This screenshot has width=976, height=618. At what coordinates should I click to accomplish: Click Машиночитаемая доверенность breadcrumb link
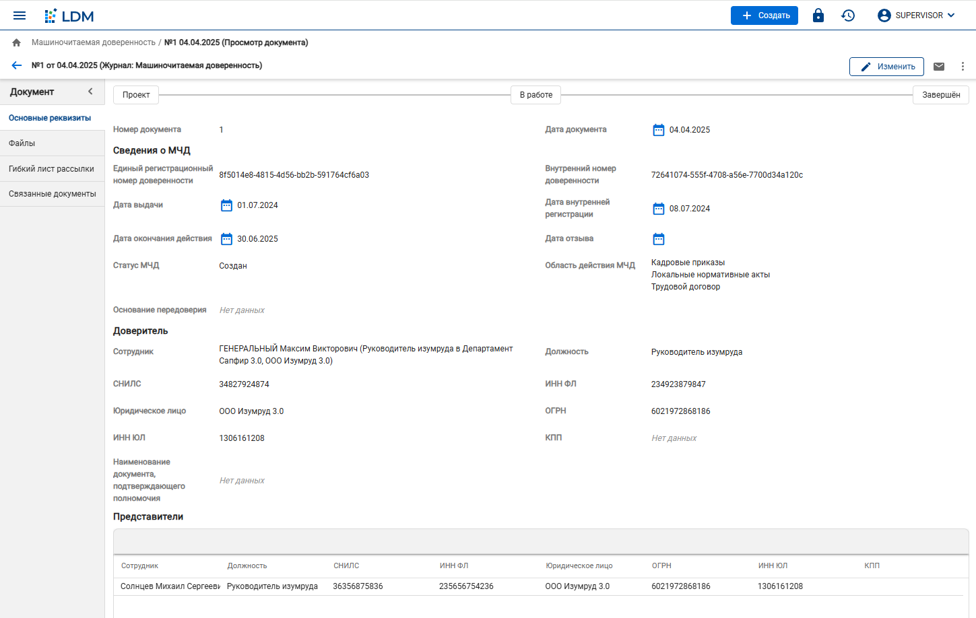coord(93,42)
